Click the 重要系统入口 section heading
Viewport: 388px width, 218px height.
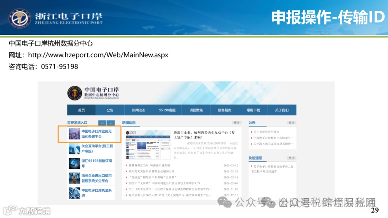pyautogui.click(x=77, y=123)
